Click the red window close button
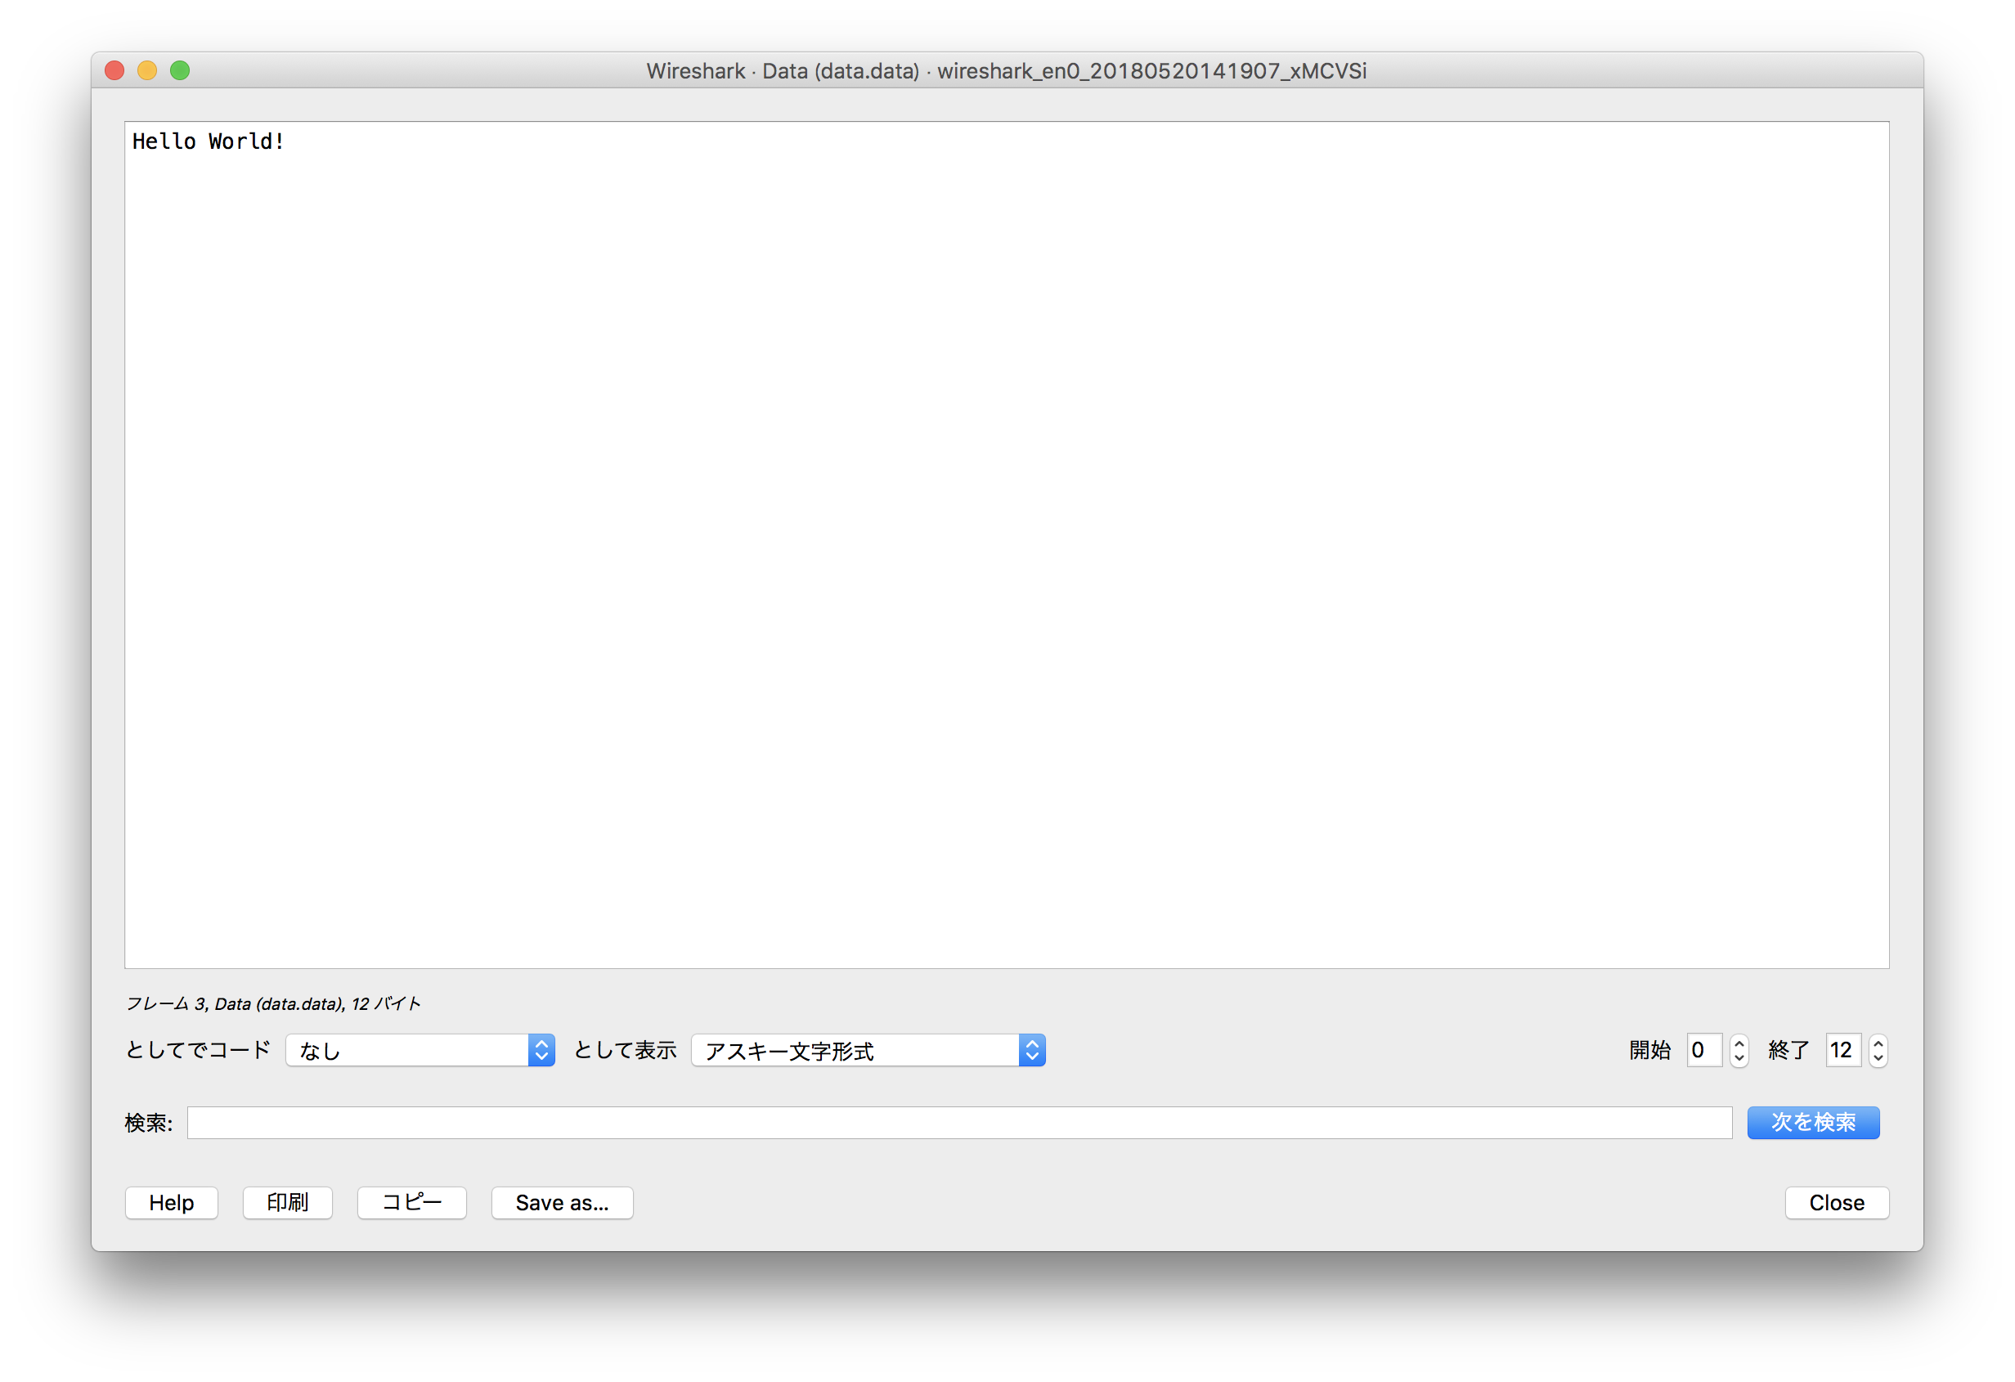Screen dimensions: 2015x1382 coord(114,70)
